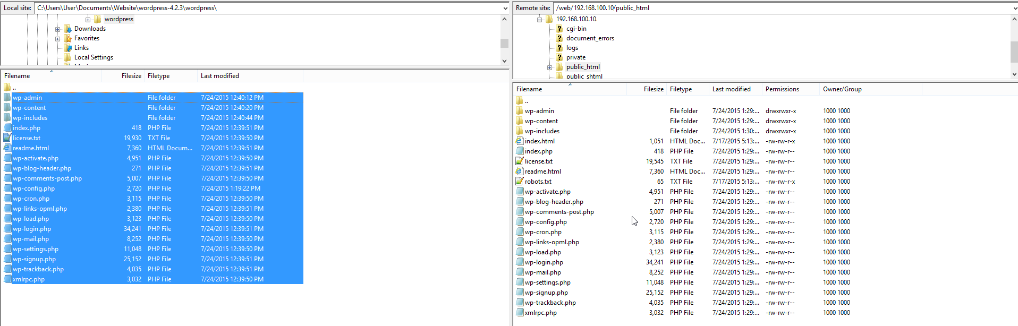
Task: Click the remote wp-config.php file icon
Action: point(520,222)
